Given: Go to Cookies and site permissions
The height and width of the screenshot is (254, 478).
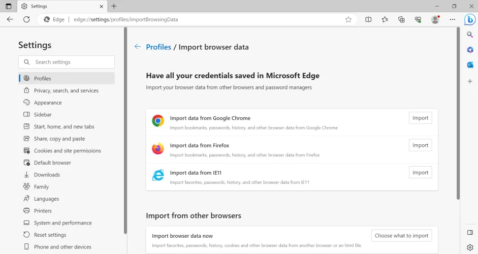Looking at the screenshot, I should (x=67, y=151).
